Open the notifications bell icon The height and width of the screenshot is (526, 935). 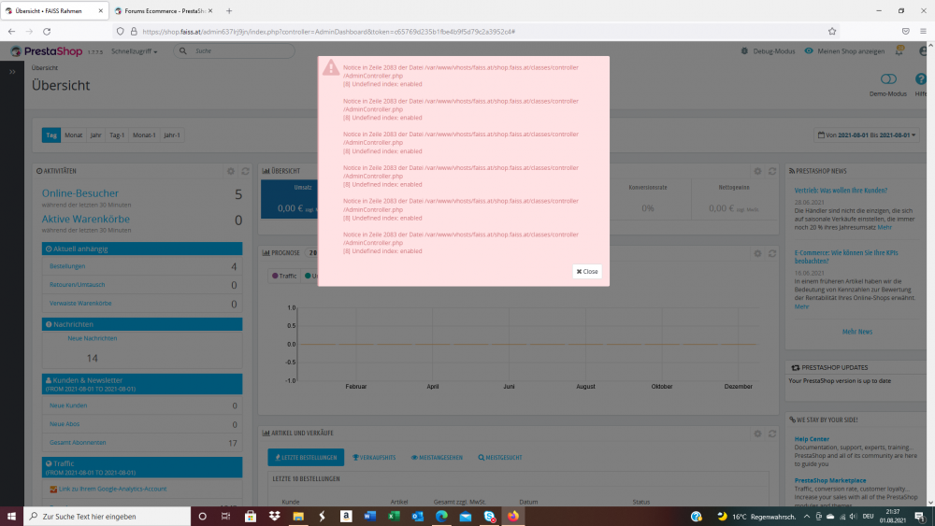pyautogui.click(x=899, y=51)
